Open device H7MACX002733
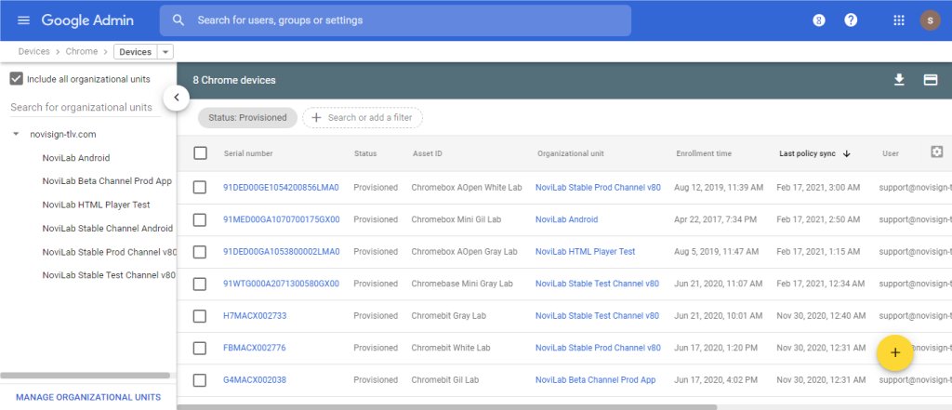This screenshot has width=952, height=410. (255, 316)
